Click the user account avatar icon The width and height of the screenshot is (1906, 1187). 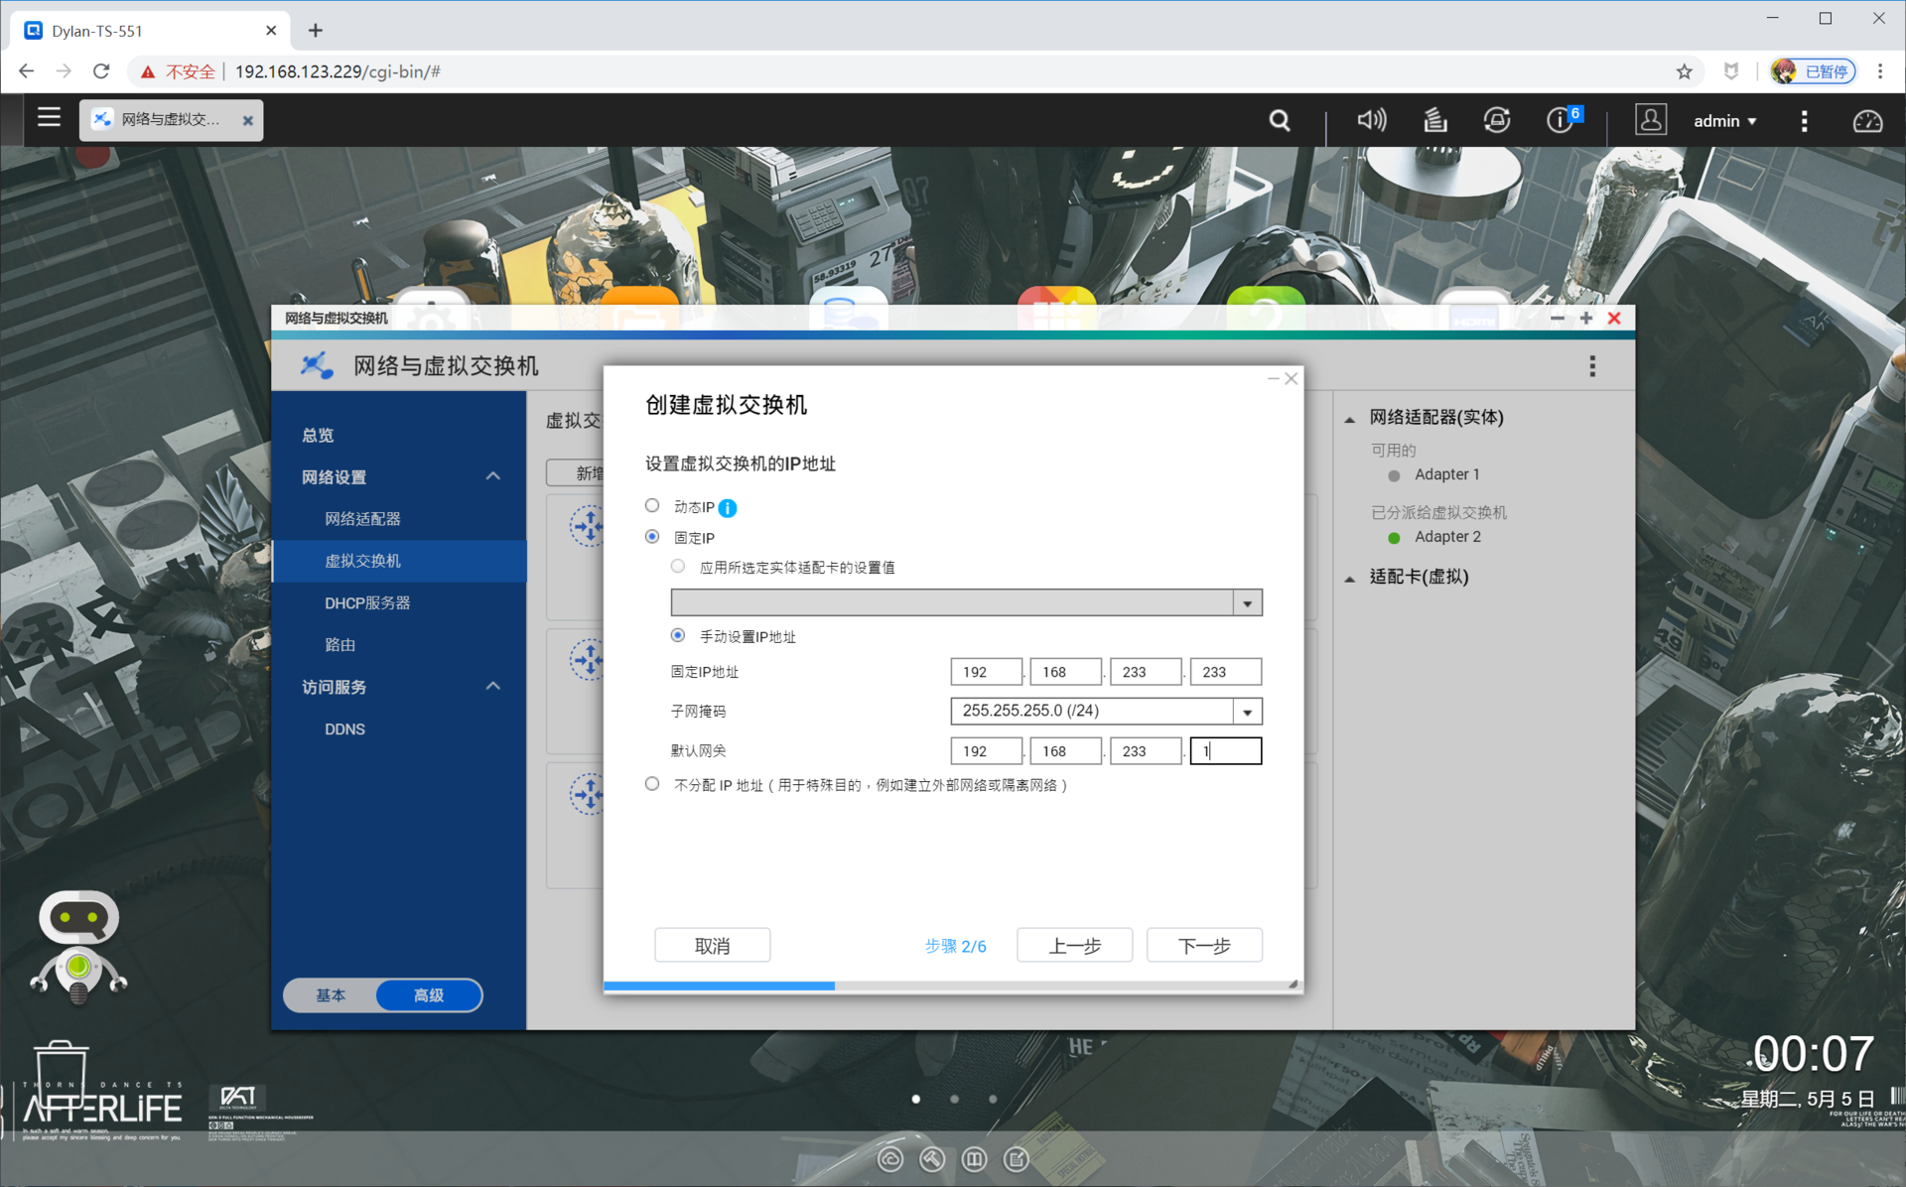coord(1650,120)
